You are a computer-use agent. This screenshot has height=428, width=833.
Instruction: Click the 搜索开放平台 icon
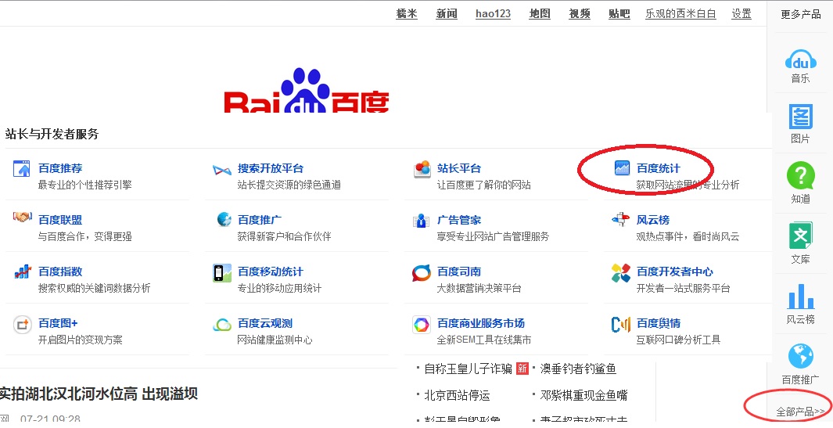[221, 170]
